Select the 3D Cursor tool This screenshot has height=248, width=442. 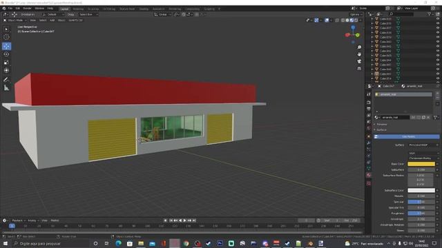click(x=6, y=37)
